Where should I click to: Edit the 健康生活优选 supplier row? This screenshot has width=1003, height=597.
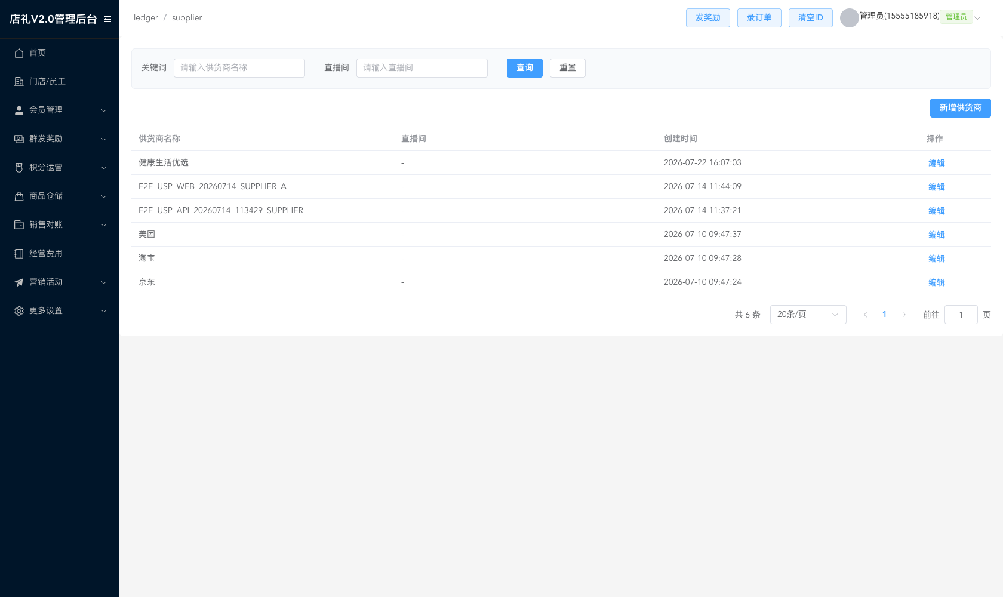coord(937,163)
